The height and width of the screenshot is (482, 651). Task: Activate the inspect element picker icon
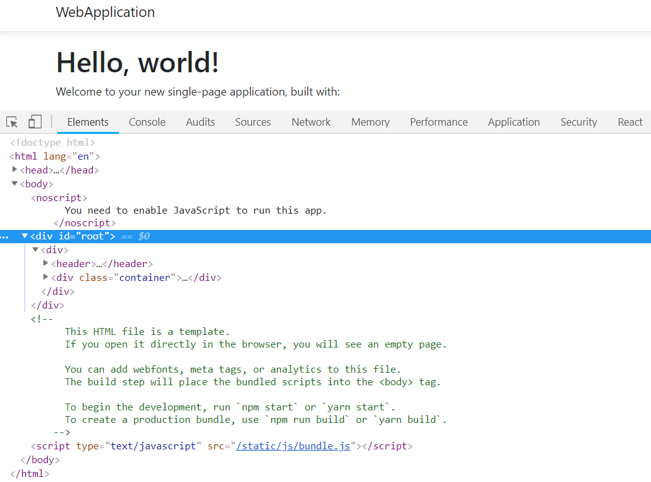coord(12,122)
